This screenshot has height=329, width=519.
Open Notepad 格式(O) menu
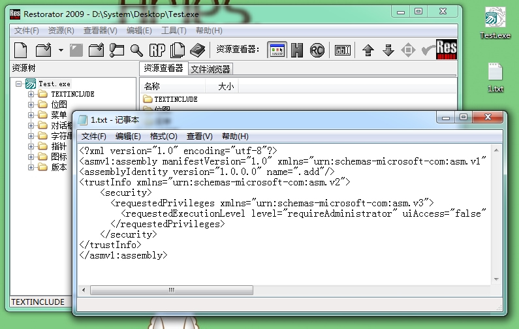tap(163, 136)
